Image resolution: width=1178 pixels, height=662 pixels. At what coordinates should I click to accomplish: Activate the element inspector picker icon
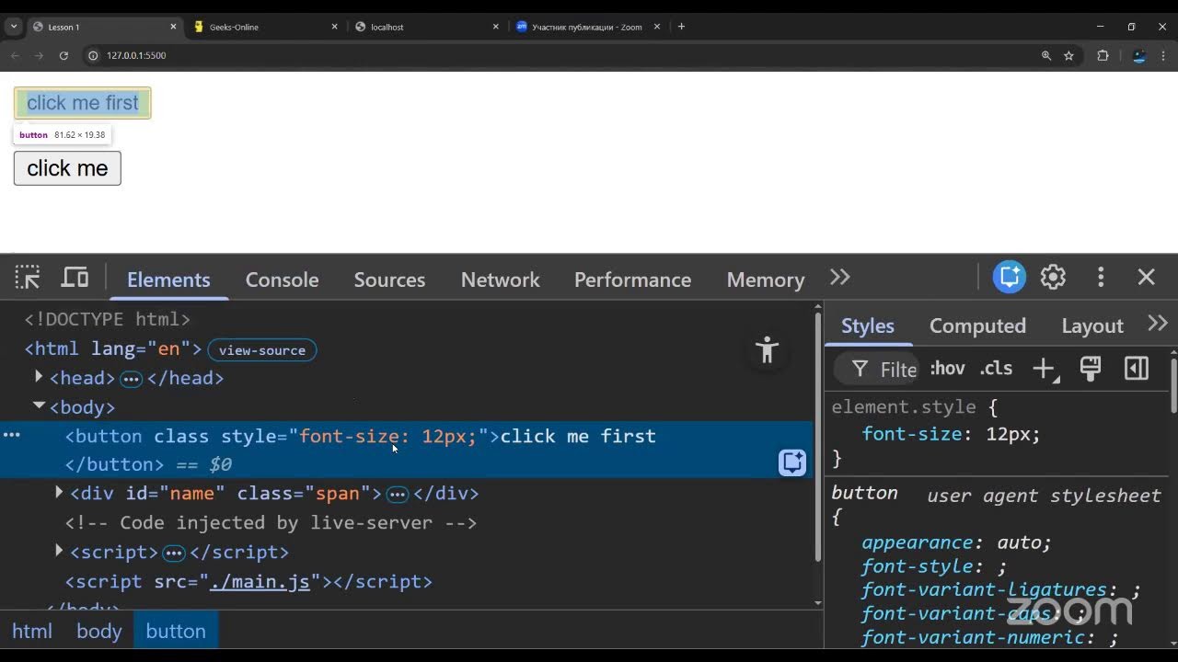pyautogui.click(x=28, y=278)
